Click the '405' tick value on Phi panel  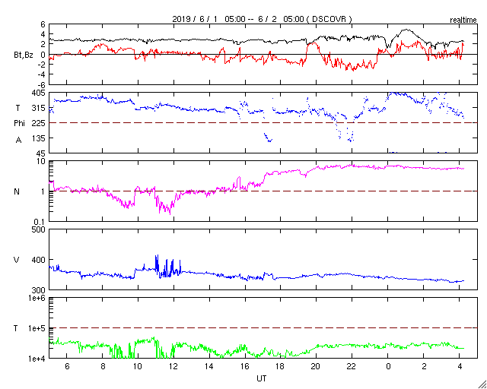39,93
